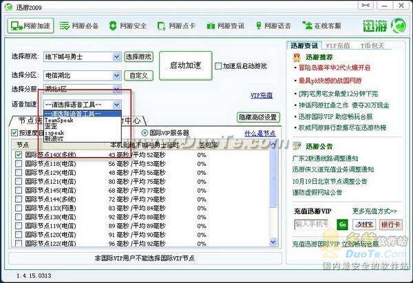Pay via the 银行卡 button
The width and height of the screenshot is (413, 283).
pos(391,224)
